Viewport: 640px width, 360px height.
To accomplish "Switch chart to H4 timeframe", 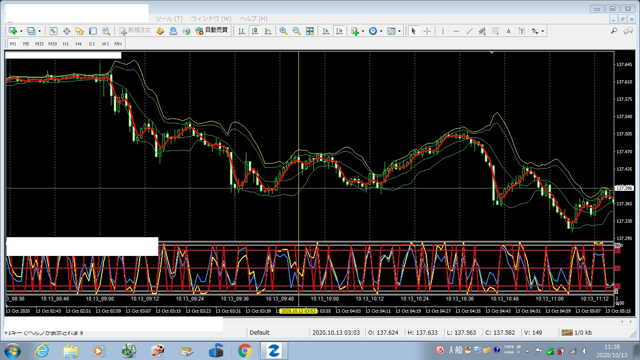I will coord(79,44).
